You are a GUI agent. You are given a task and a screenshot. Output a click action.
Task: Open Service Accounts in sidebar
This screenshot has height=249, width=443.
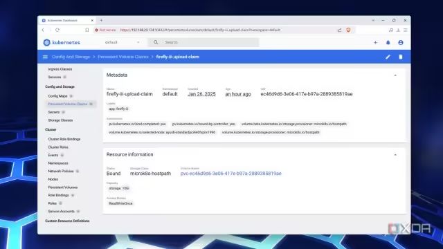pos(62,211)
